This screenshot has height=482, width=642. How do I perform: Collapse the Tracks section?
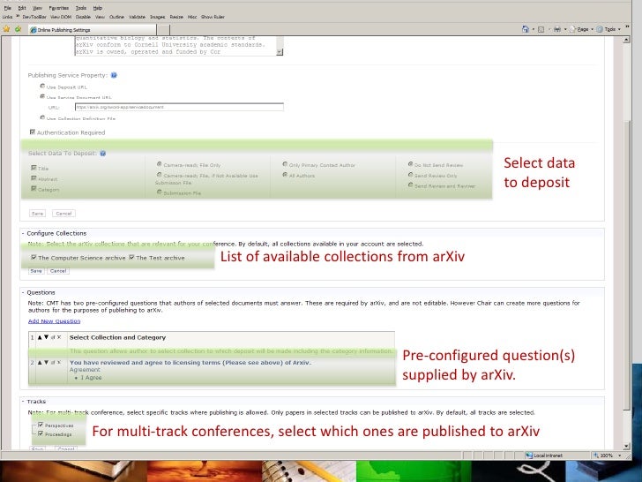[23, 402]
